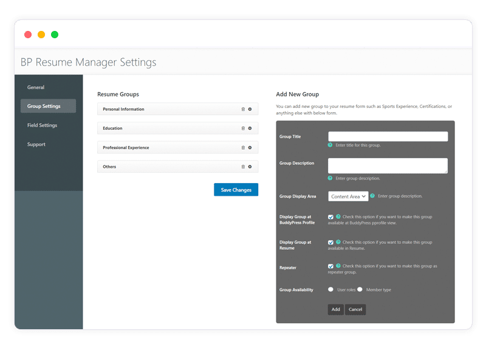
Task: Uncheck the Repeater checkbox
Action: [330, 266]
